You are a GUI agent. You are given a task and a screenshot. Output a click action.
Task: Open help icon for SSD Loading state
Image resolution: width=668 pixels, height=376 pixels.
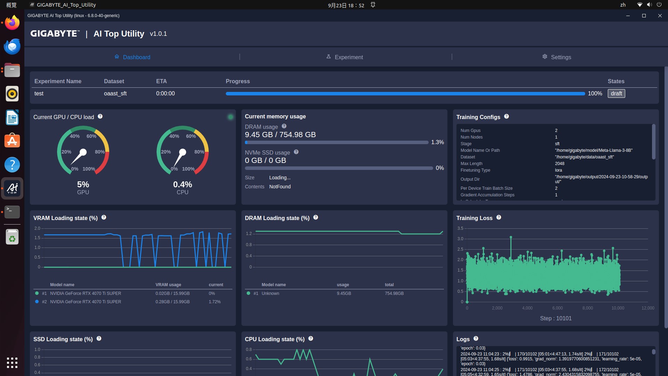pyautogui.click(x=99, y=339)
